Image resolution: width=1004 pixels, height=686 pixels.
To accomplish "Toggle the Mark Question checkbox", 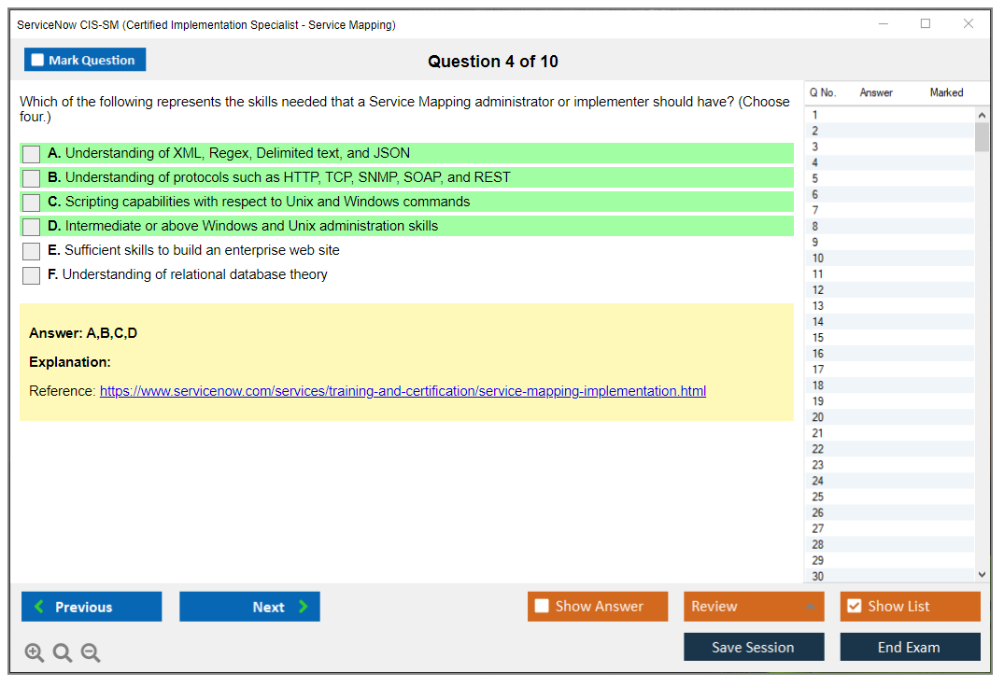I will coord(38,61).
